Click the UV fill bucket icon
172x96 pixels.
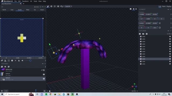pos(5,61)
